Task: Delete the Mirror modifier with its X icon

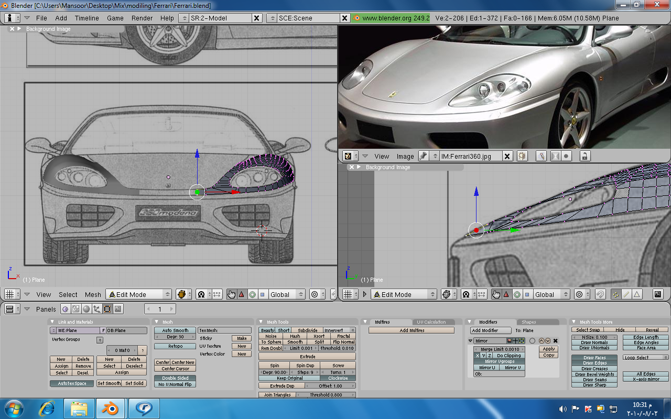Action: (555, 340)
